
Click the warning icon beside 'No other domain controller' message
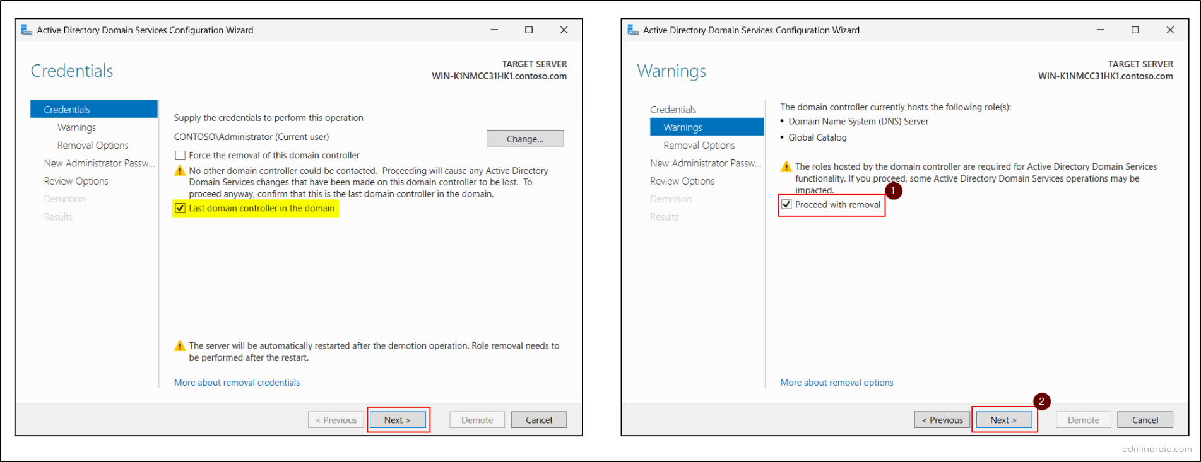tap(180, 171)
